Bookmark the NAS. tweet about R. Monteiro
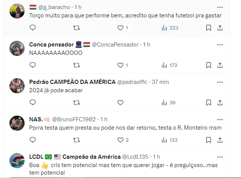Viewport: 241px width, 178px height. 208,140
